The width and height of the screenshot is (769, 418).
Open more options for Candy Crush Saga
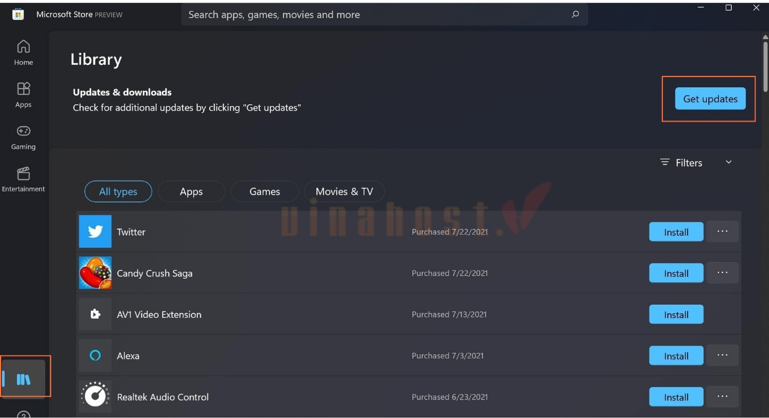coord(722,273)
